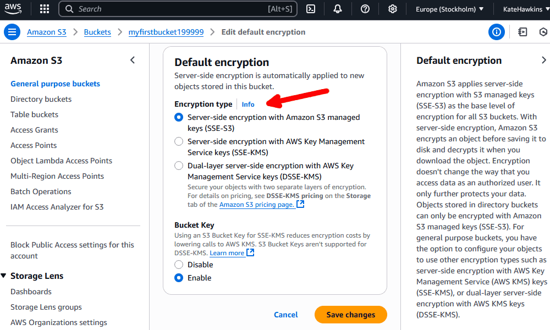Open the notifications bell
Screen dimensions: 550x330
coord(338,9)
